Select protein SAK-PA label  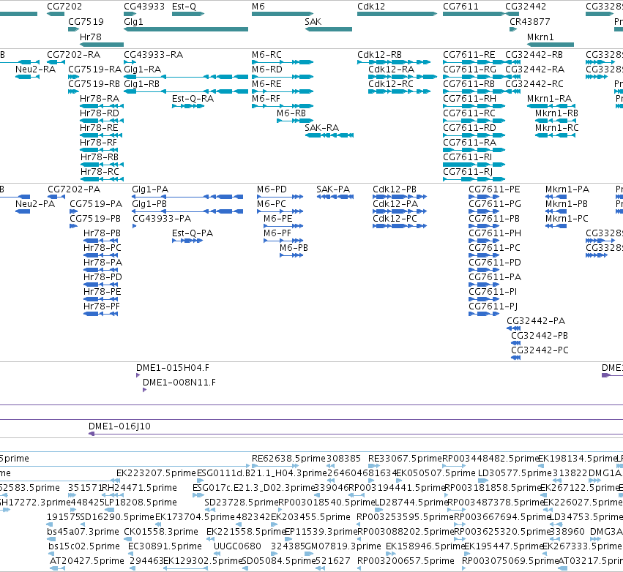(x=333, y=189)
